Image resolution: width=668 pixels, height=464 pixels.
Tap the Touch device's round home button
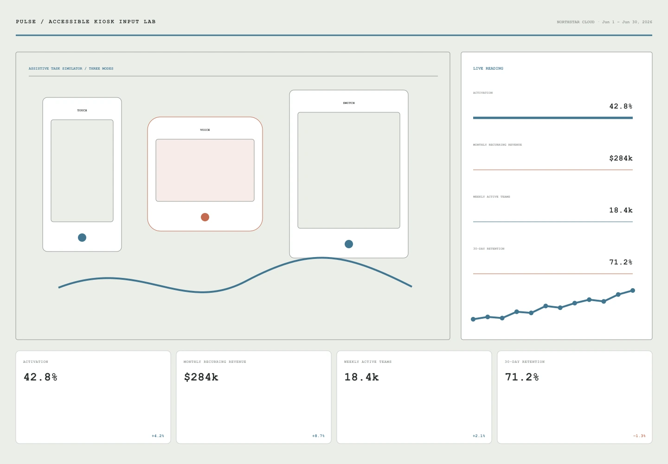[x=82, y=238]
